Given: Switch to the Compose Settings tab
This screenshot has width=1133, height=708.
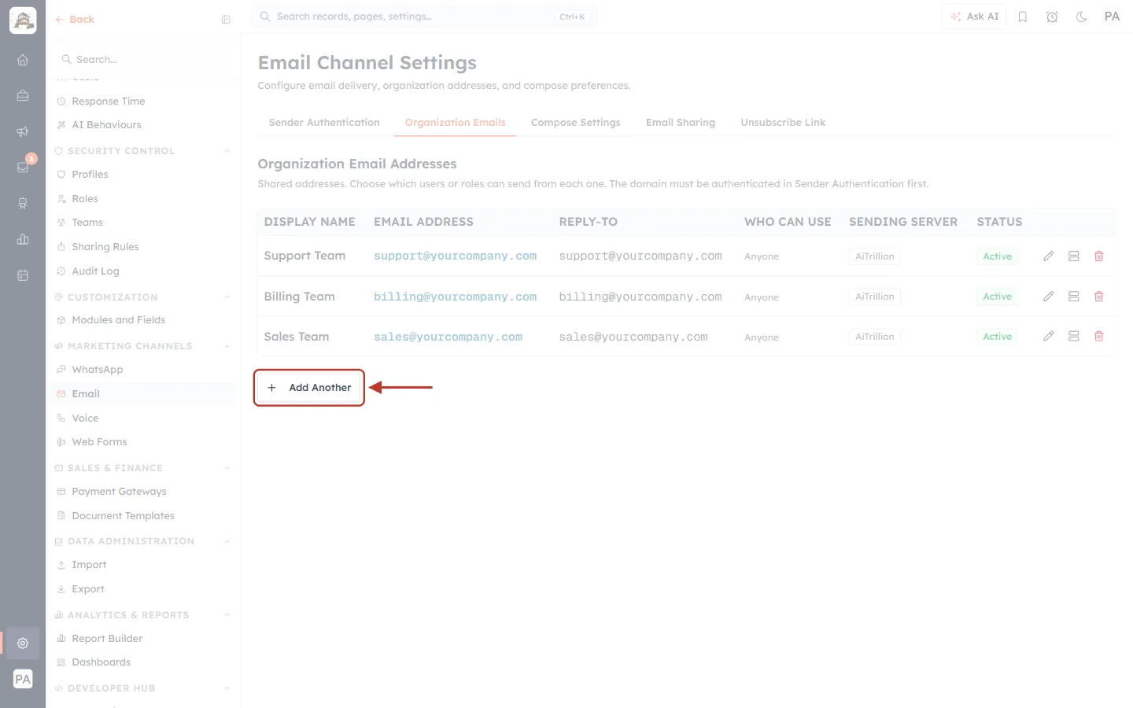Looking at the screenshot, I should click(576, 123).
